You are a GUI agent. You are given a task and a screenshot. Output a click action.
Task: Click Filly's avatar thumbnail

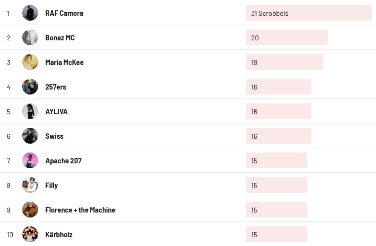tap(30, 185)
